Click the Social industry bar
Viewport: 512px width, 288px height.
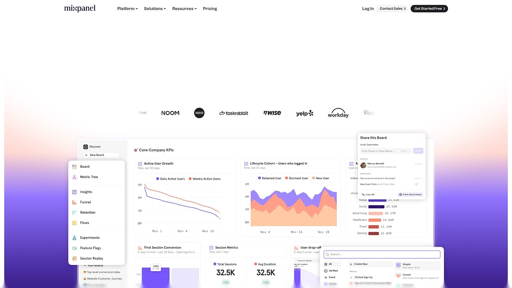pos(376,207)
